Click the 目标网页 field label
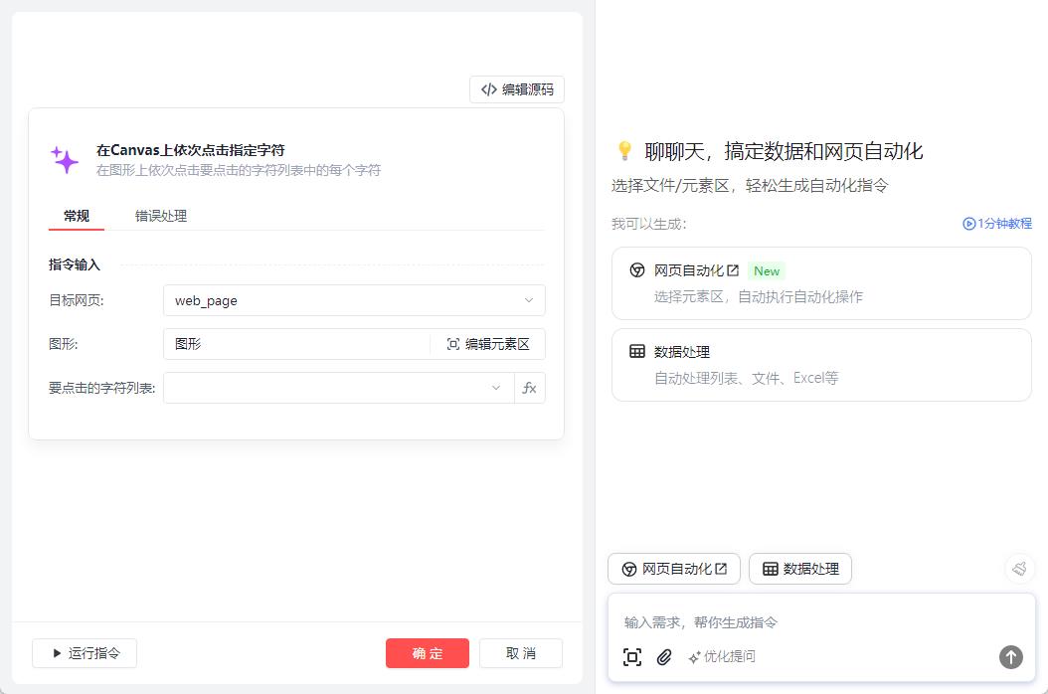 pyautogui.click(x=77, y=300)
